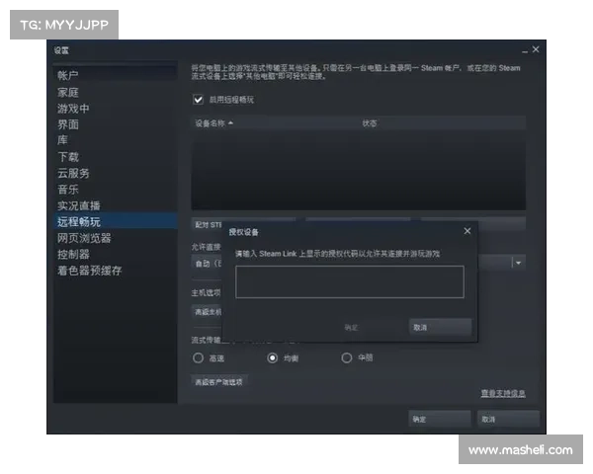Open the 查看支持信息 link
Image resolution: width=593 pixels, height=474 pixels.
click(x=503, y=393)
